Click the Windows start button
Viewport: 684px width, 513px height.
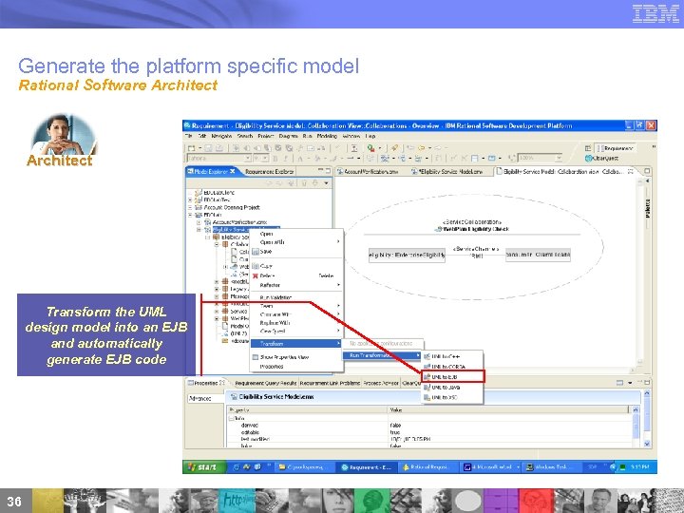(x=204, y=466)
